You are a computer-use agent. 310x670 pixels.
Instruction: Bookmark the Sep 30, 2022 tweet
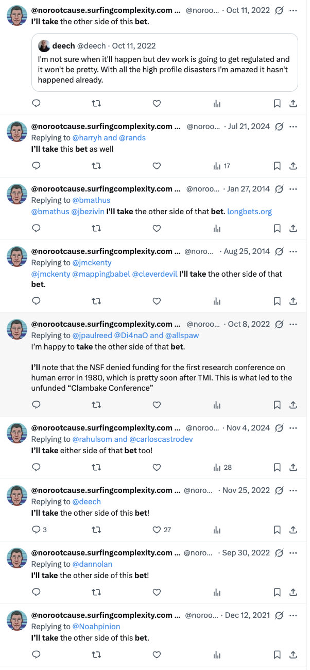coord(277,592)
